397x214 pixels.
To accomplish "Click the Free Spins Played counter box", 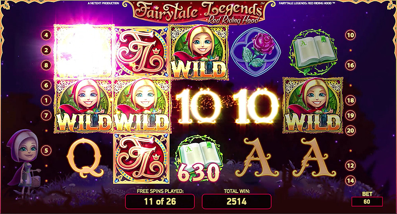I will coord(160,201).
